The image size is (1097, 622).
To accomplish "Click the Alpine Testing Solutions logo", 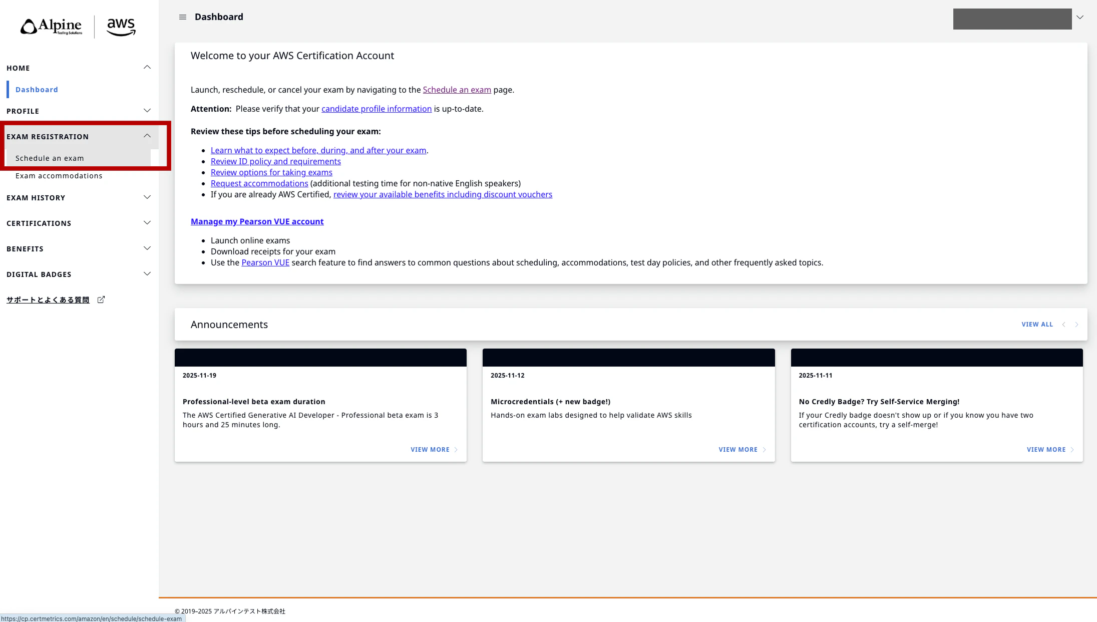I will coord(51,27).
